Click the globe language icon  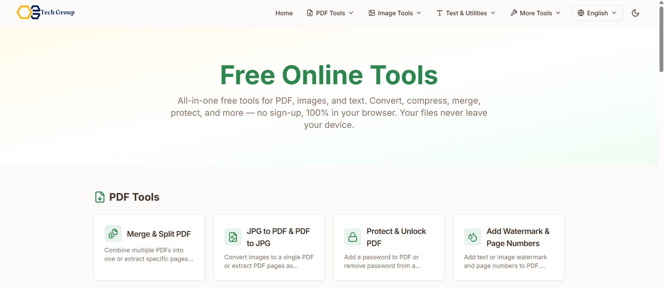(581, 13)
